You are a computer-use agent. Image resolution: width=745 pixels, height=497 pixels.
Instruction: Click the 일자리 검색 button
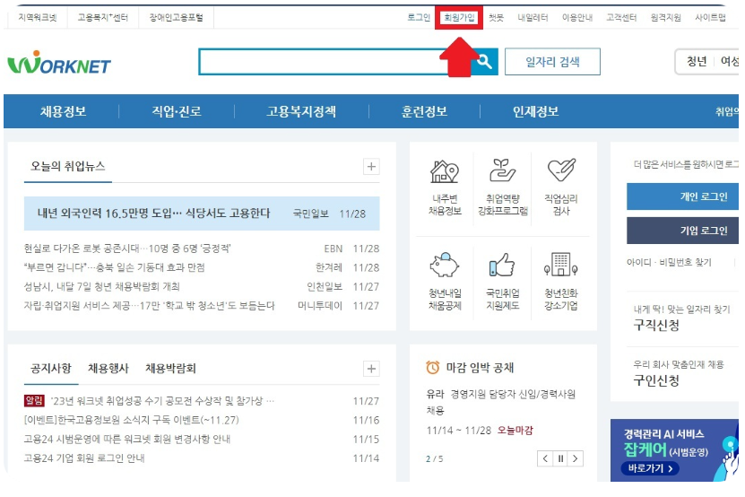point(552,61)
